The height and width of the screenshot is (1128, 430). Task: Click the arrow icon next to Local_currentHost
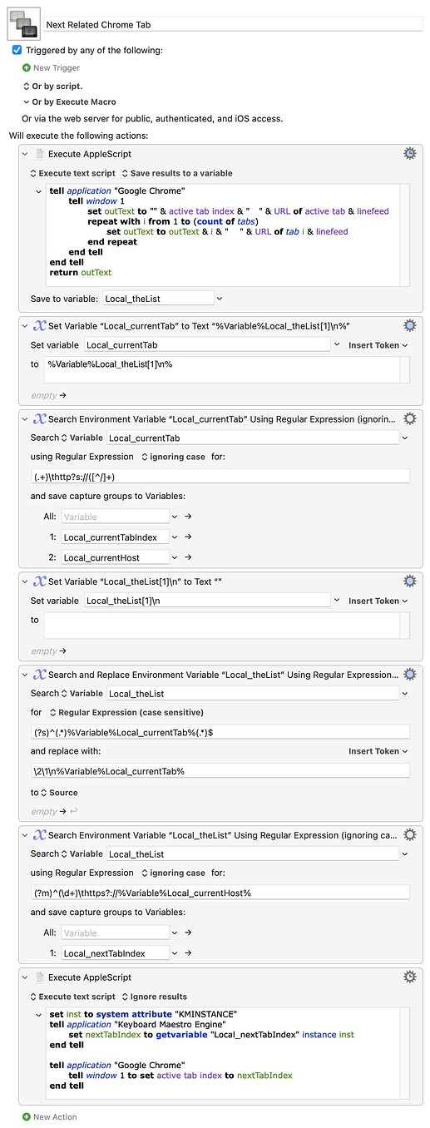188,557
